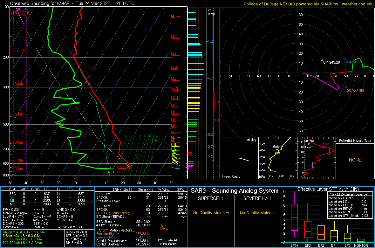Click the UP=243/29 hodograph label
This screenshot has width=375, height=248.
331,62
